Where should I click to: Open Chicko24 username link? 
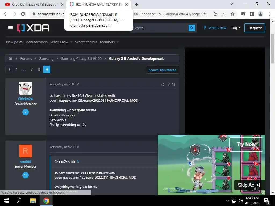click(26, 99)
